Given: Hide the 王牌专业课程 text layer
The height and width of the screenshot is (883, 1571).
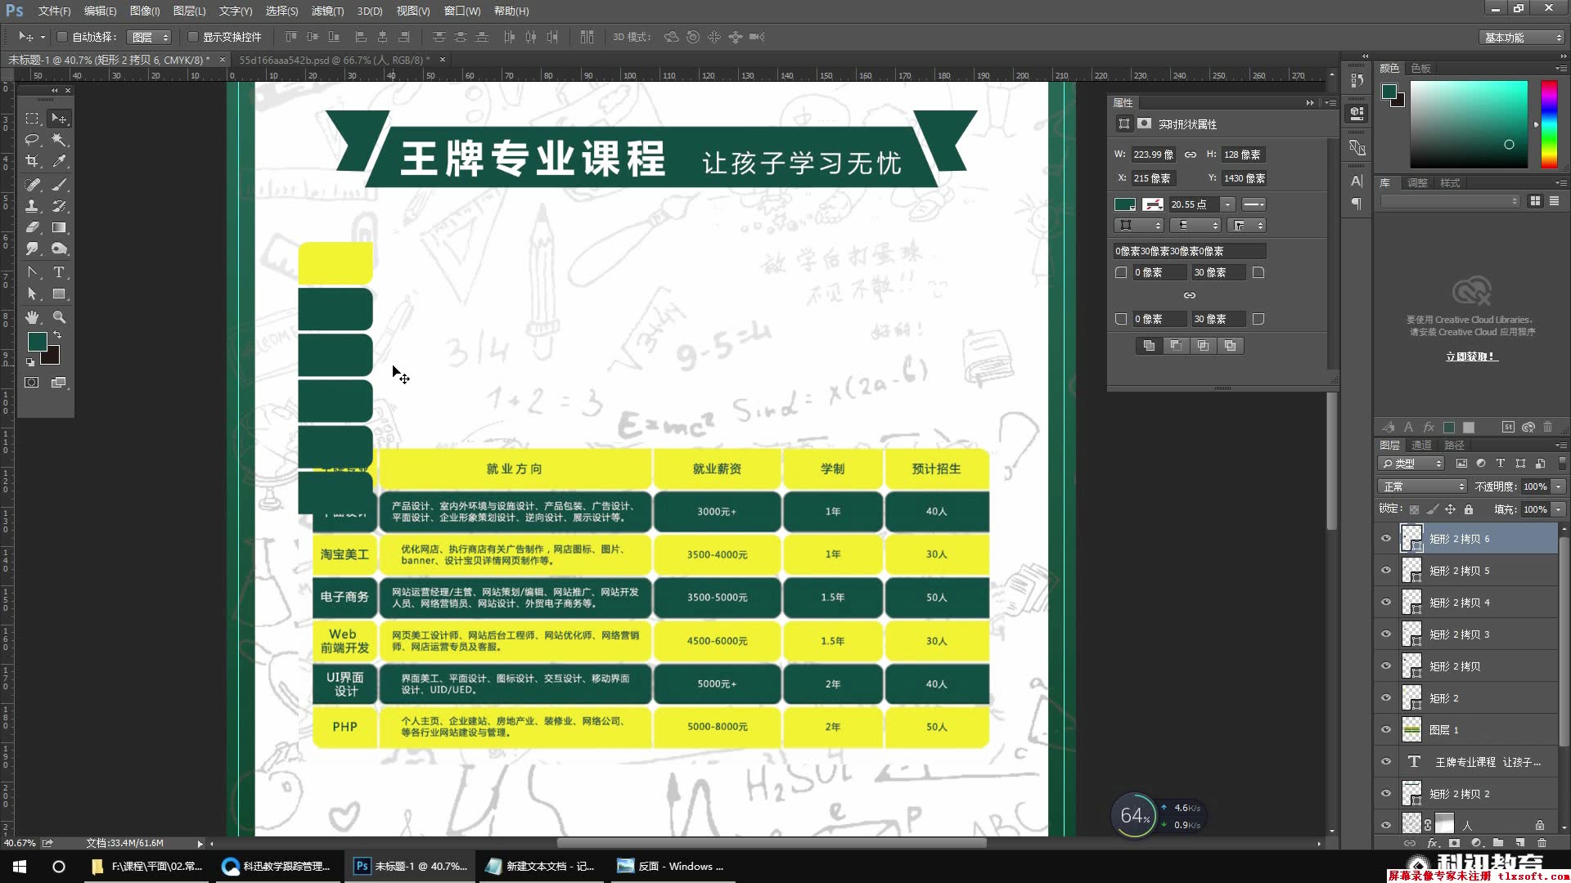Looking at the screenshot, I should (1386, 761).
